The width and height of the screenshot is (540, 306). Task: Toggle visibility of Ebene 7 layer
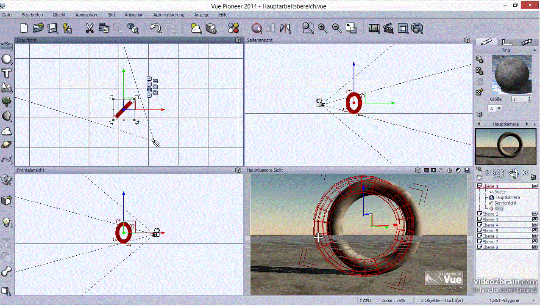535,241
